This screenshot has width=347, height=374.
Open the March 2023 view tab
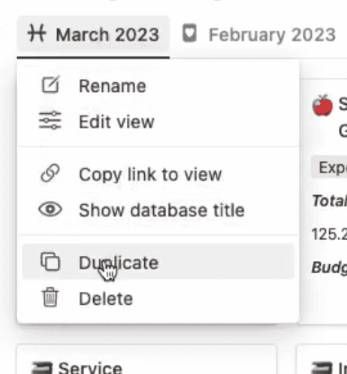(94, 34)
